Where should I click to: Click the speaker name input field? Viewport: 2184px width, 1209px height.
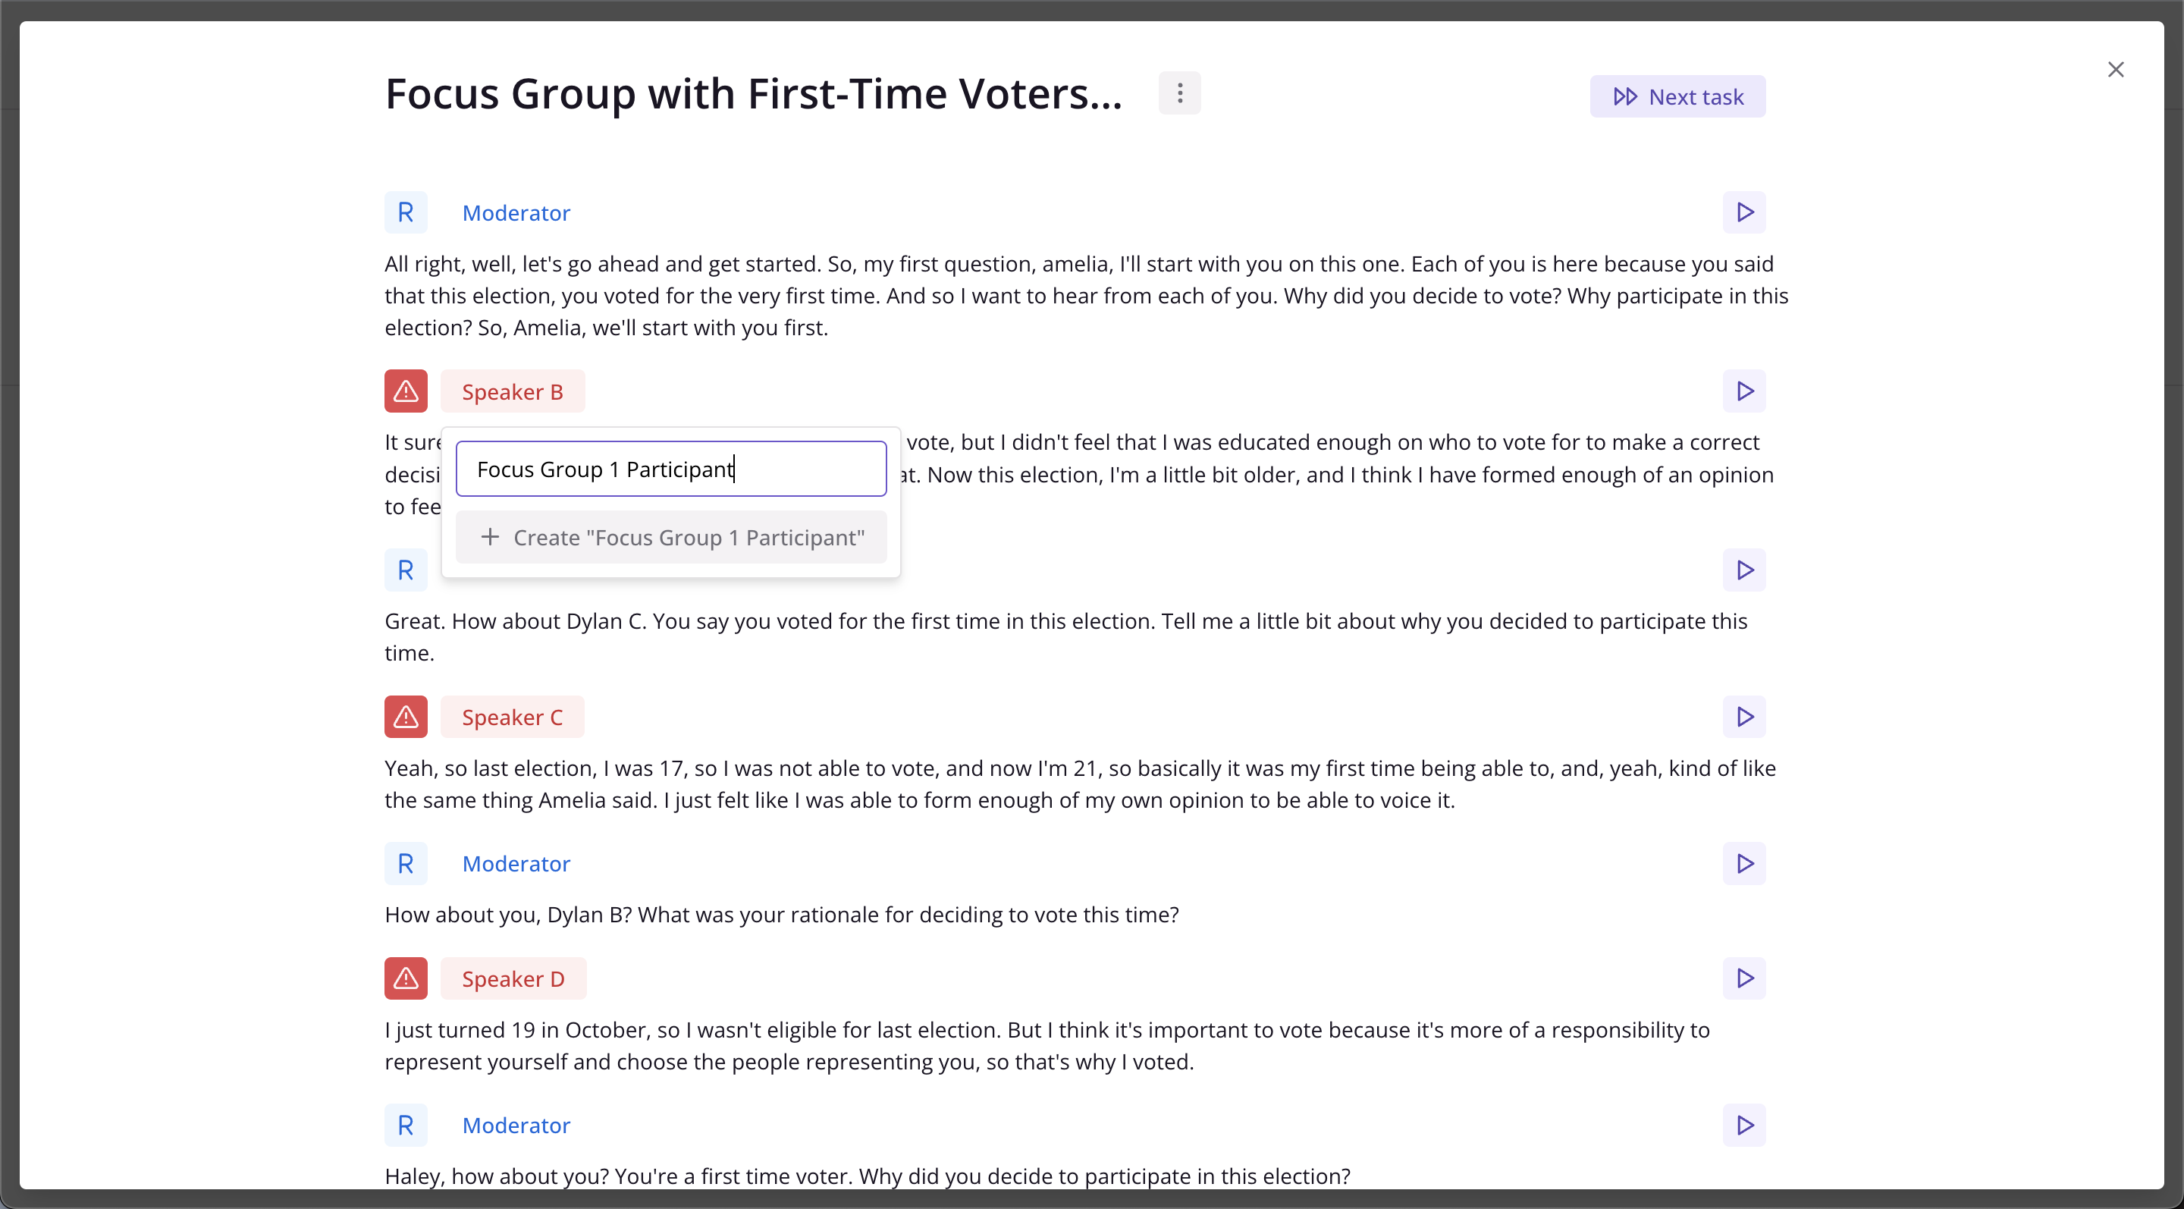(671, 469)
